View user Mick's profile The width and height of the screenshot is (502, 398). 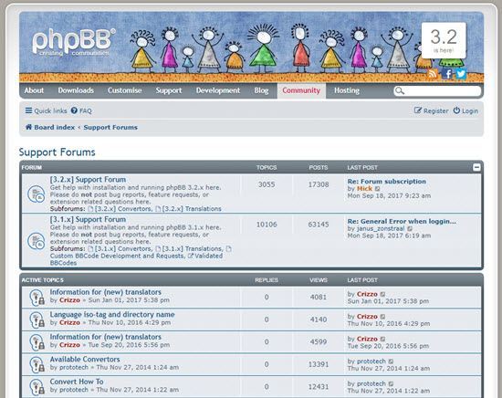point(364,189)
